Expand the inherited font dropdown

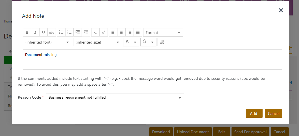click(47, 42)
